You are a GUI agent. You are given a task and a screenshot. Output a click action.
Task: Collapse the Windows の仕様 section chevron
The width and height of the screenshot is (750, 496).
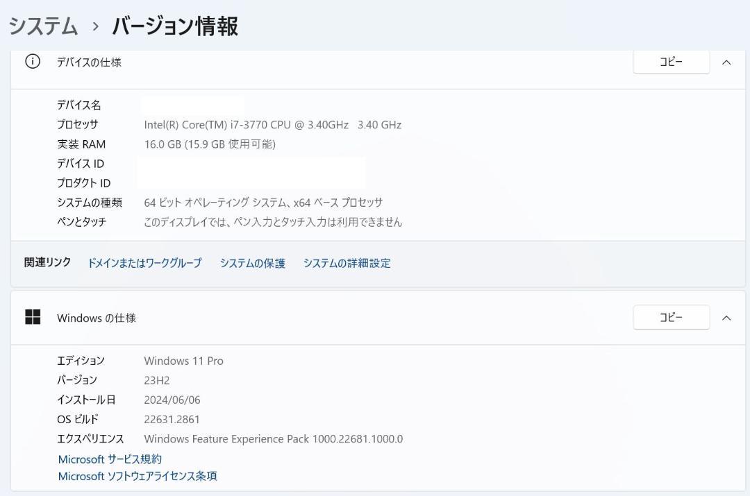pyautogui.click(x=726, y=318)
